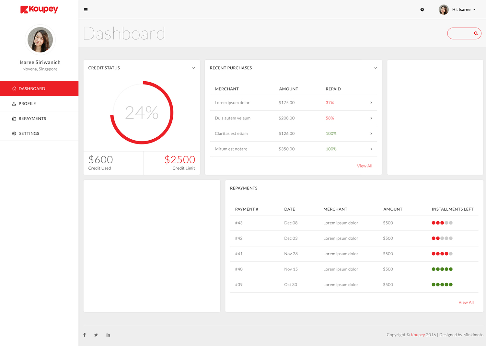
Task: Click the Installments Left column header
Action: [x=453, y=209]
